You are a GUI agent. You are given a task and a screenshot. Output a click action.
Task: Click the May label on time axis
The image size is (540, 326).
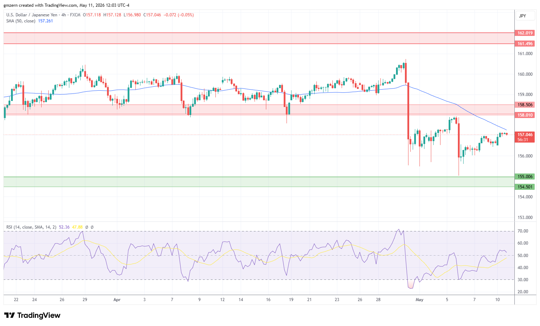pyautogui.click(x=419, y=300)
